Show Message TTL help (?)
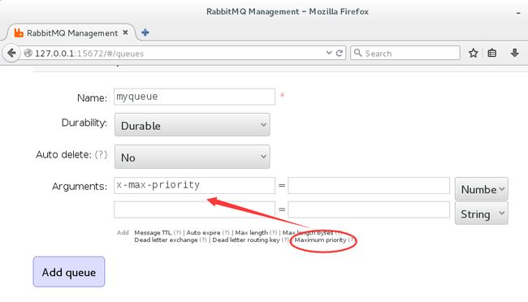The width and height of the screenshot is (528, 302). point(177,233)
